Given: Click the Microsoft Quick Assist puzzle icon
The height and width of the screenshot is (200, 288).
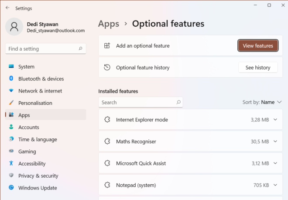Looking at the screenshot, I should [x=107, y=163].
